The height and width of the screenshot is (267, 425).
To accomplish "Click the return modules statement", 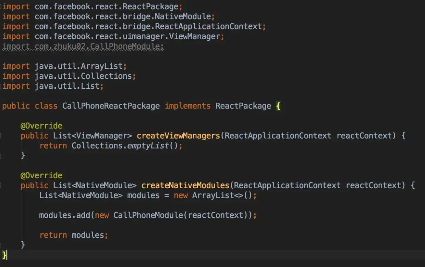I will (74, 235).
